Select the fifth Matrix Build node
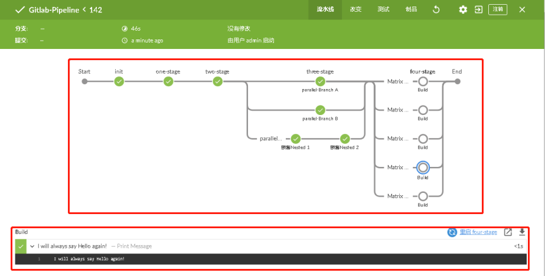 coord(423,196)
